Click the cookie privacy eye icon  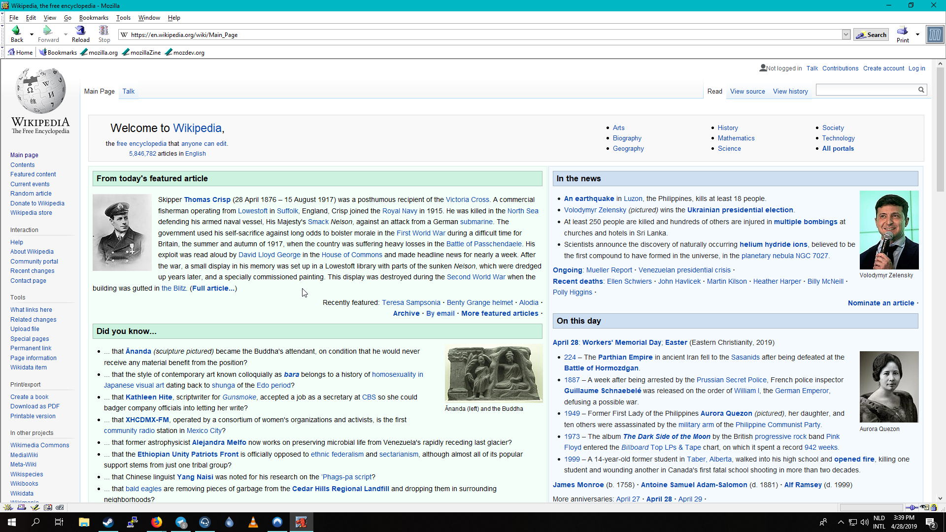924,507
